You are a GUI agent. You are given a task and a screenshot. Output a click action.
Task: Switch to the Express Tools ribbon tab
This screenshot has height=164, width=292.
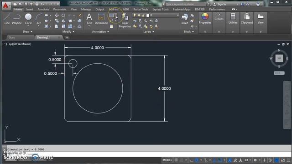161,9
